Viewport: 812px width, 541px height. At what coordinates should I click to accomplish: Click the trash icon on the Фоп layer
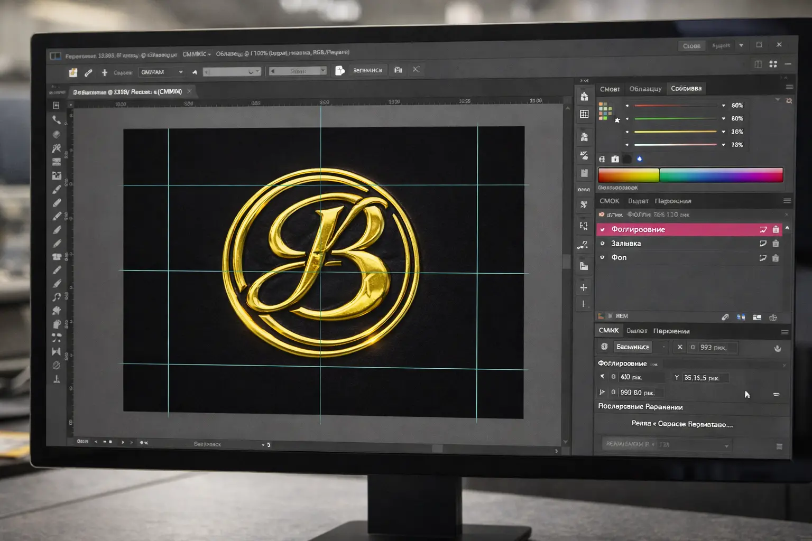point(776,258)
